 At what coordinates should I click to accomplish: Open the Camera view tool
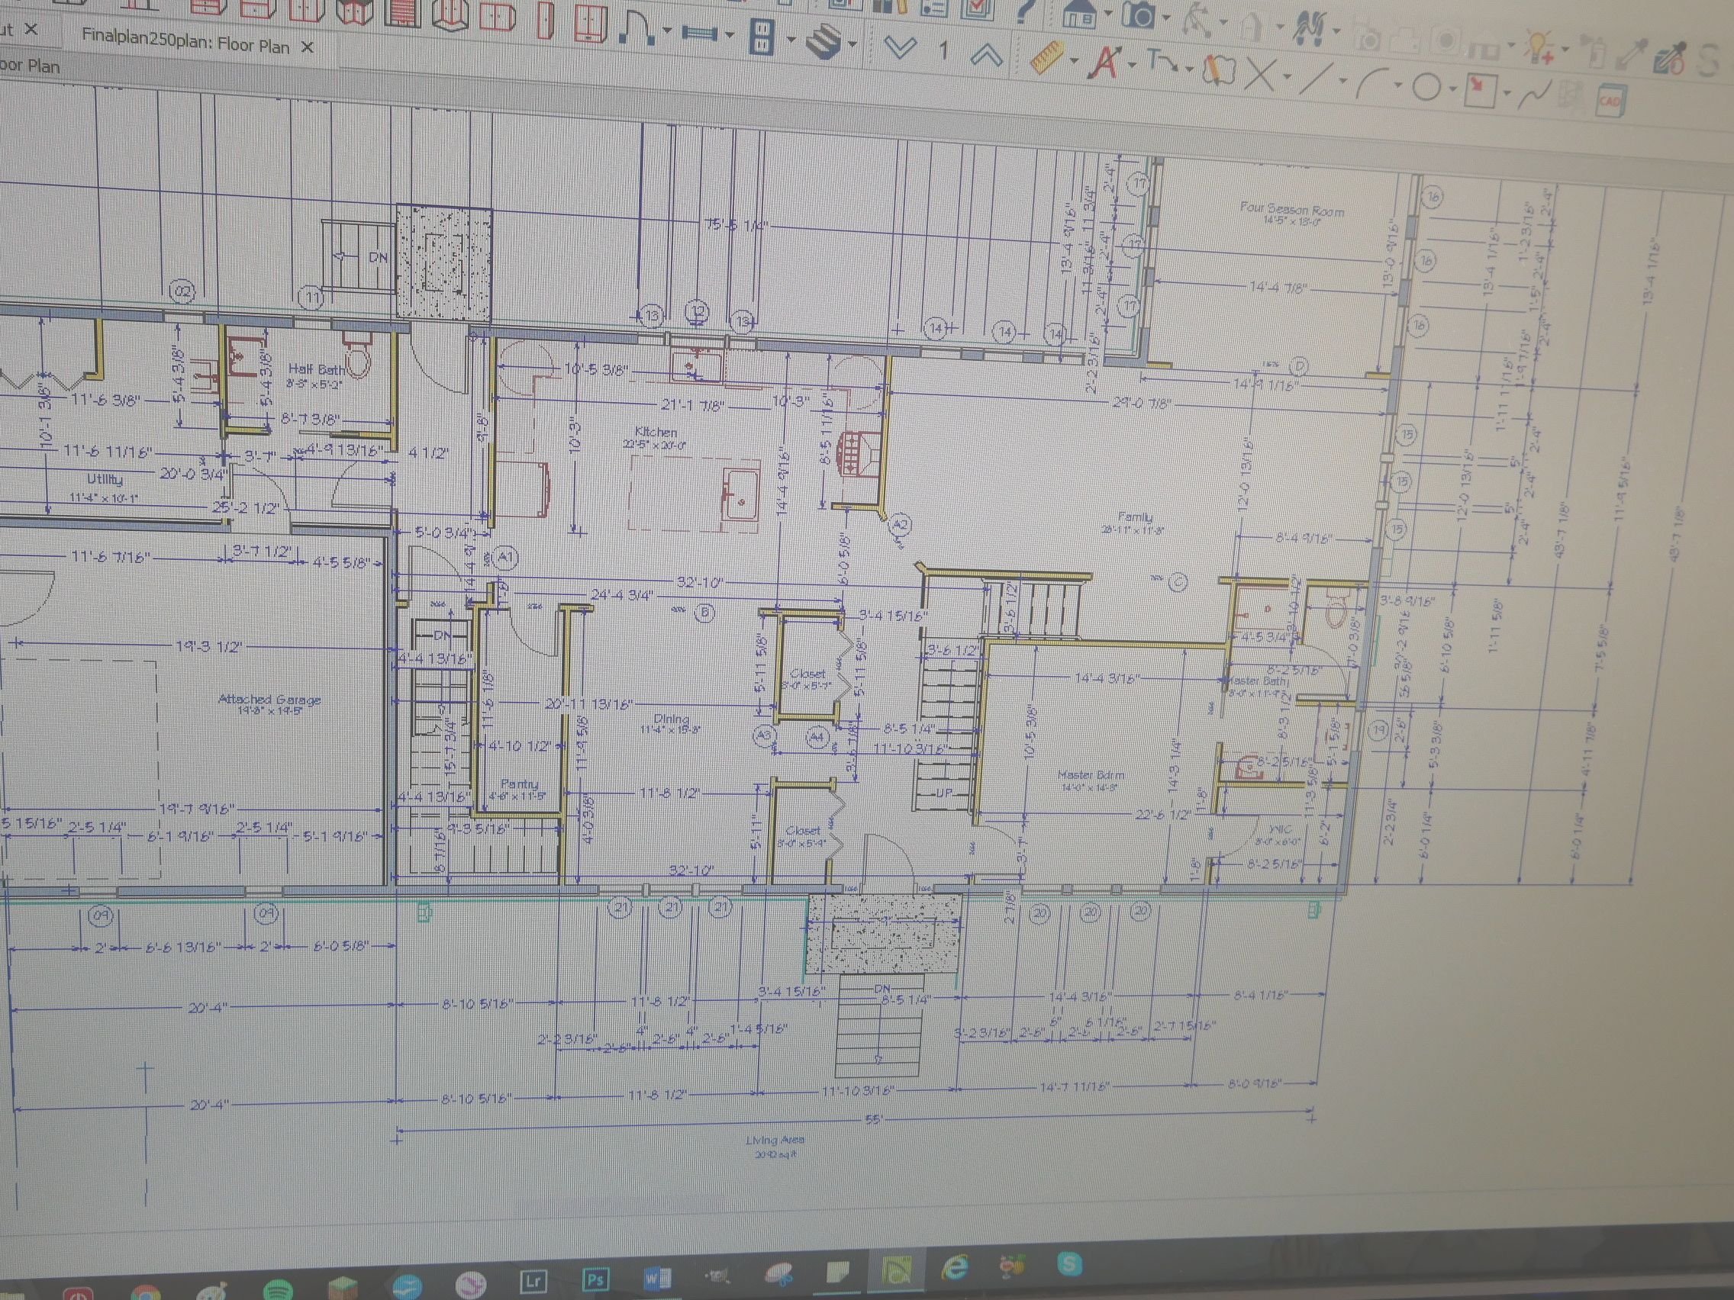[1139, 15]
